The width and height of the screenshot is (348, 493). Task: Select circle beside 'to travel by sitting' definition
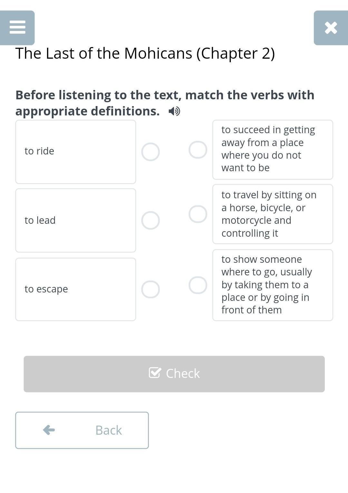click(x=198, y=214)
